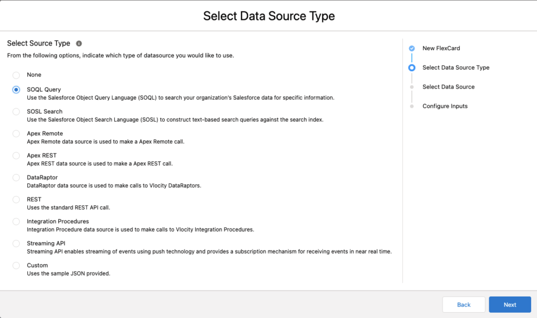
Task: Jump to the Select Data Source step label
Action: [448, 87]
